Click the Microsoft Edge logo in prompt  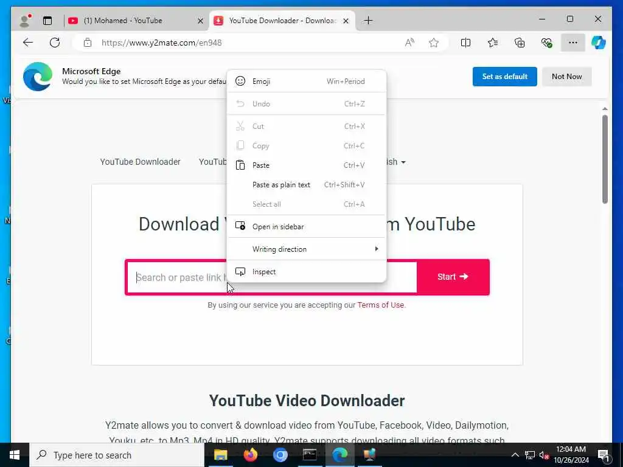(x=38, y=77)
